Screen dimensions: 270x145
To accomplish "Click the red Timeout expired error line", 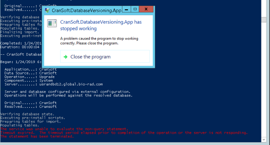I will click(124, 133).
